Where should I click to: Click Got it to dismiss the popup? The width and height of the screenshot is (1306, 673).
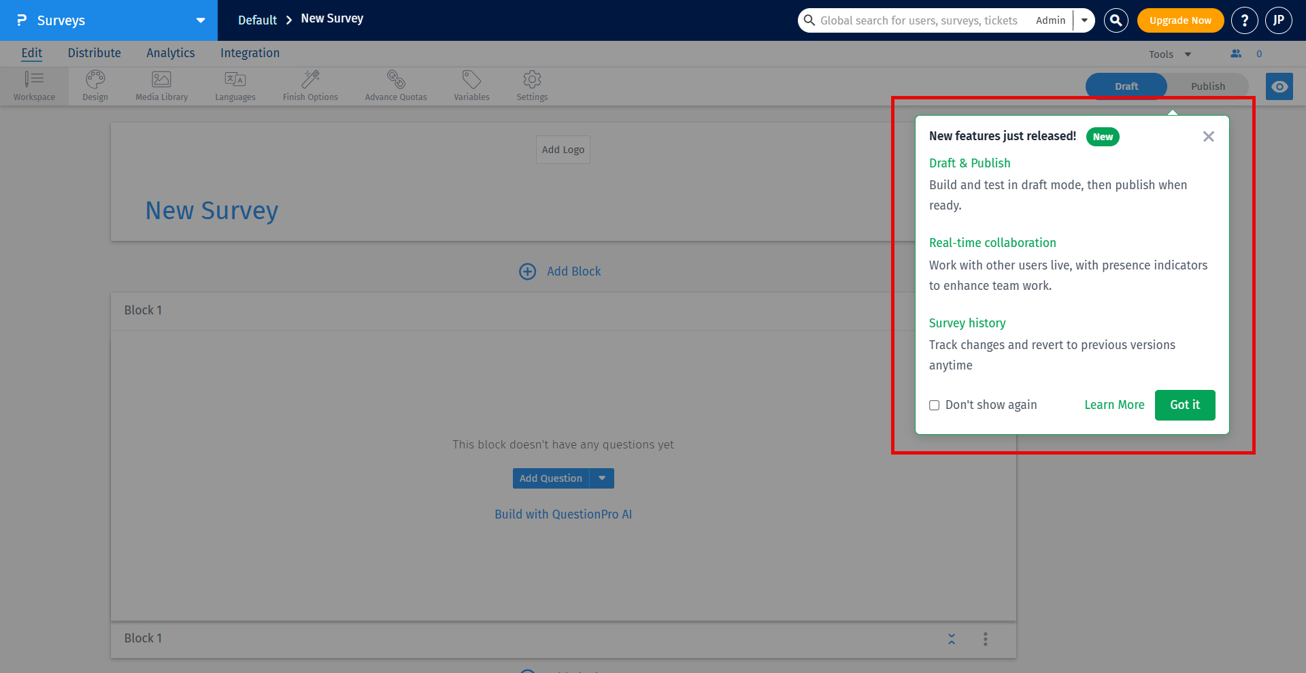1184,405
